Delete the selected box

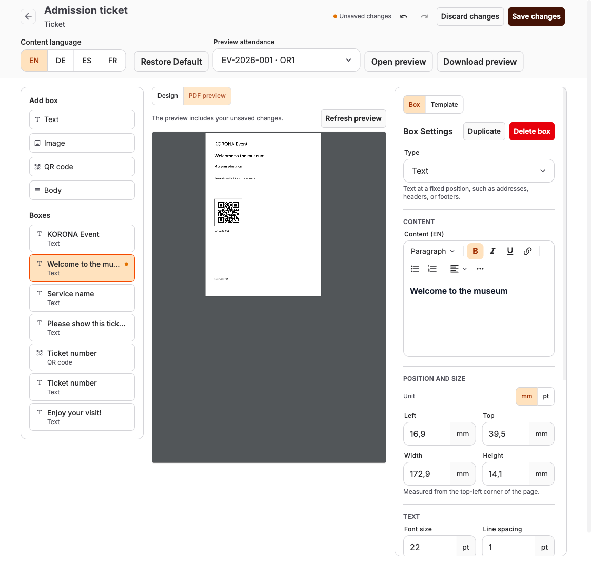[532, 131]
